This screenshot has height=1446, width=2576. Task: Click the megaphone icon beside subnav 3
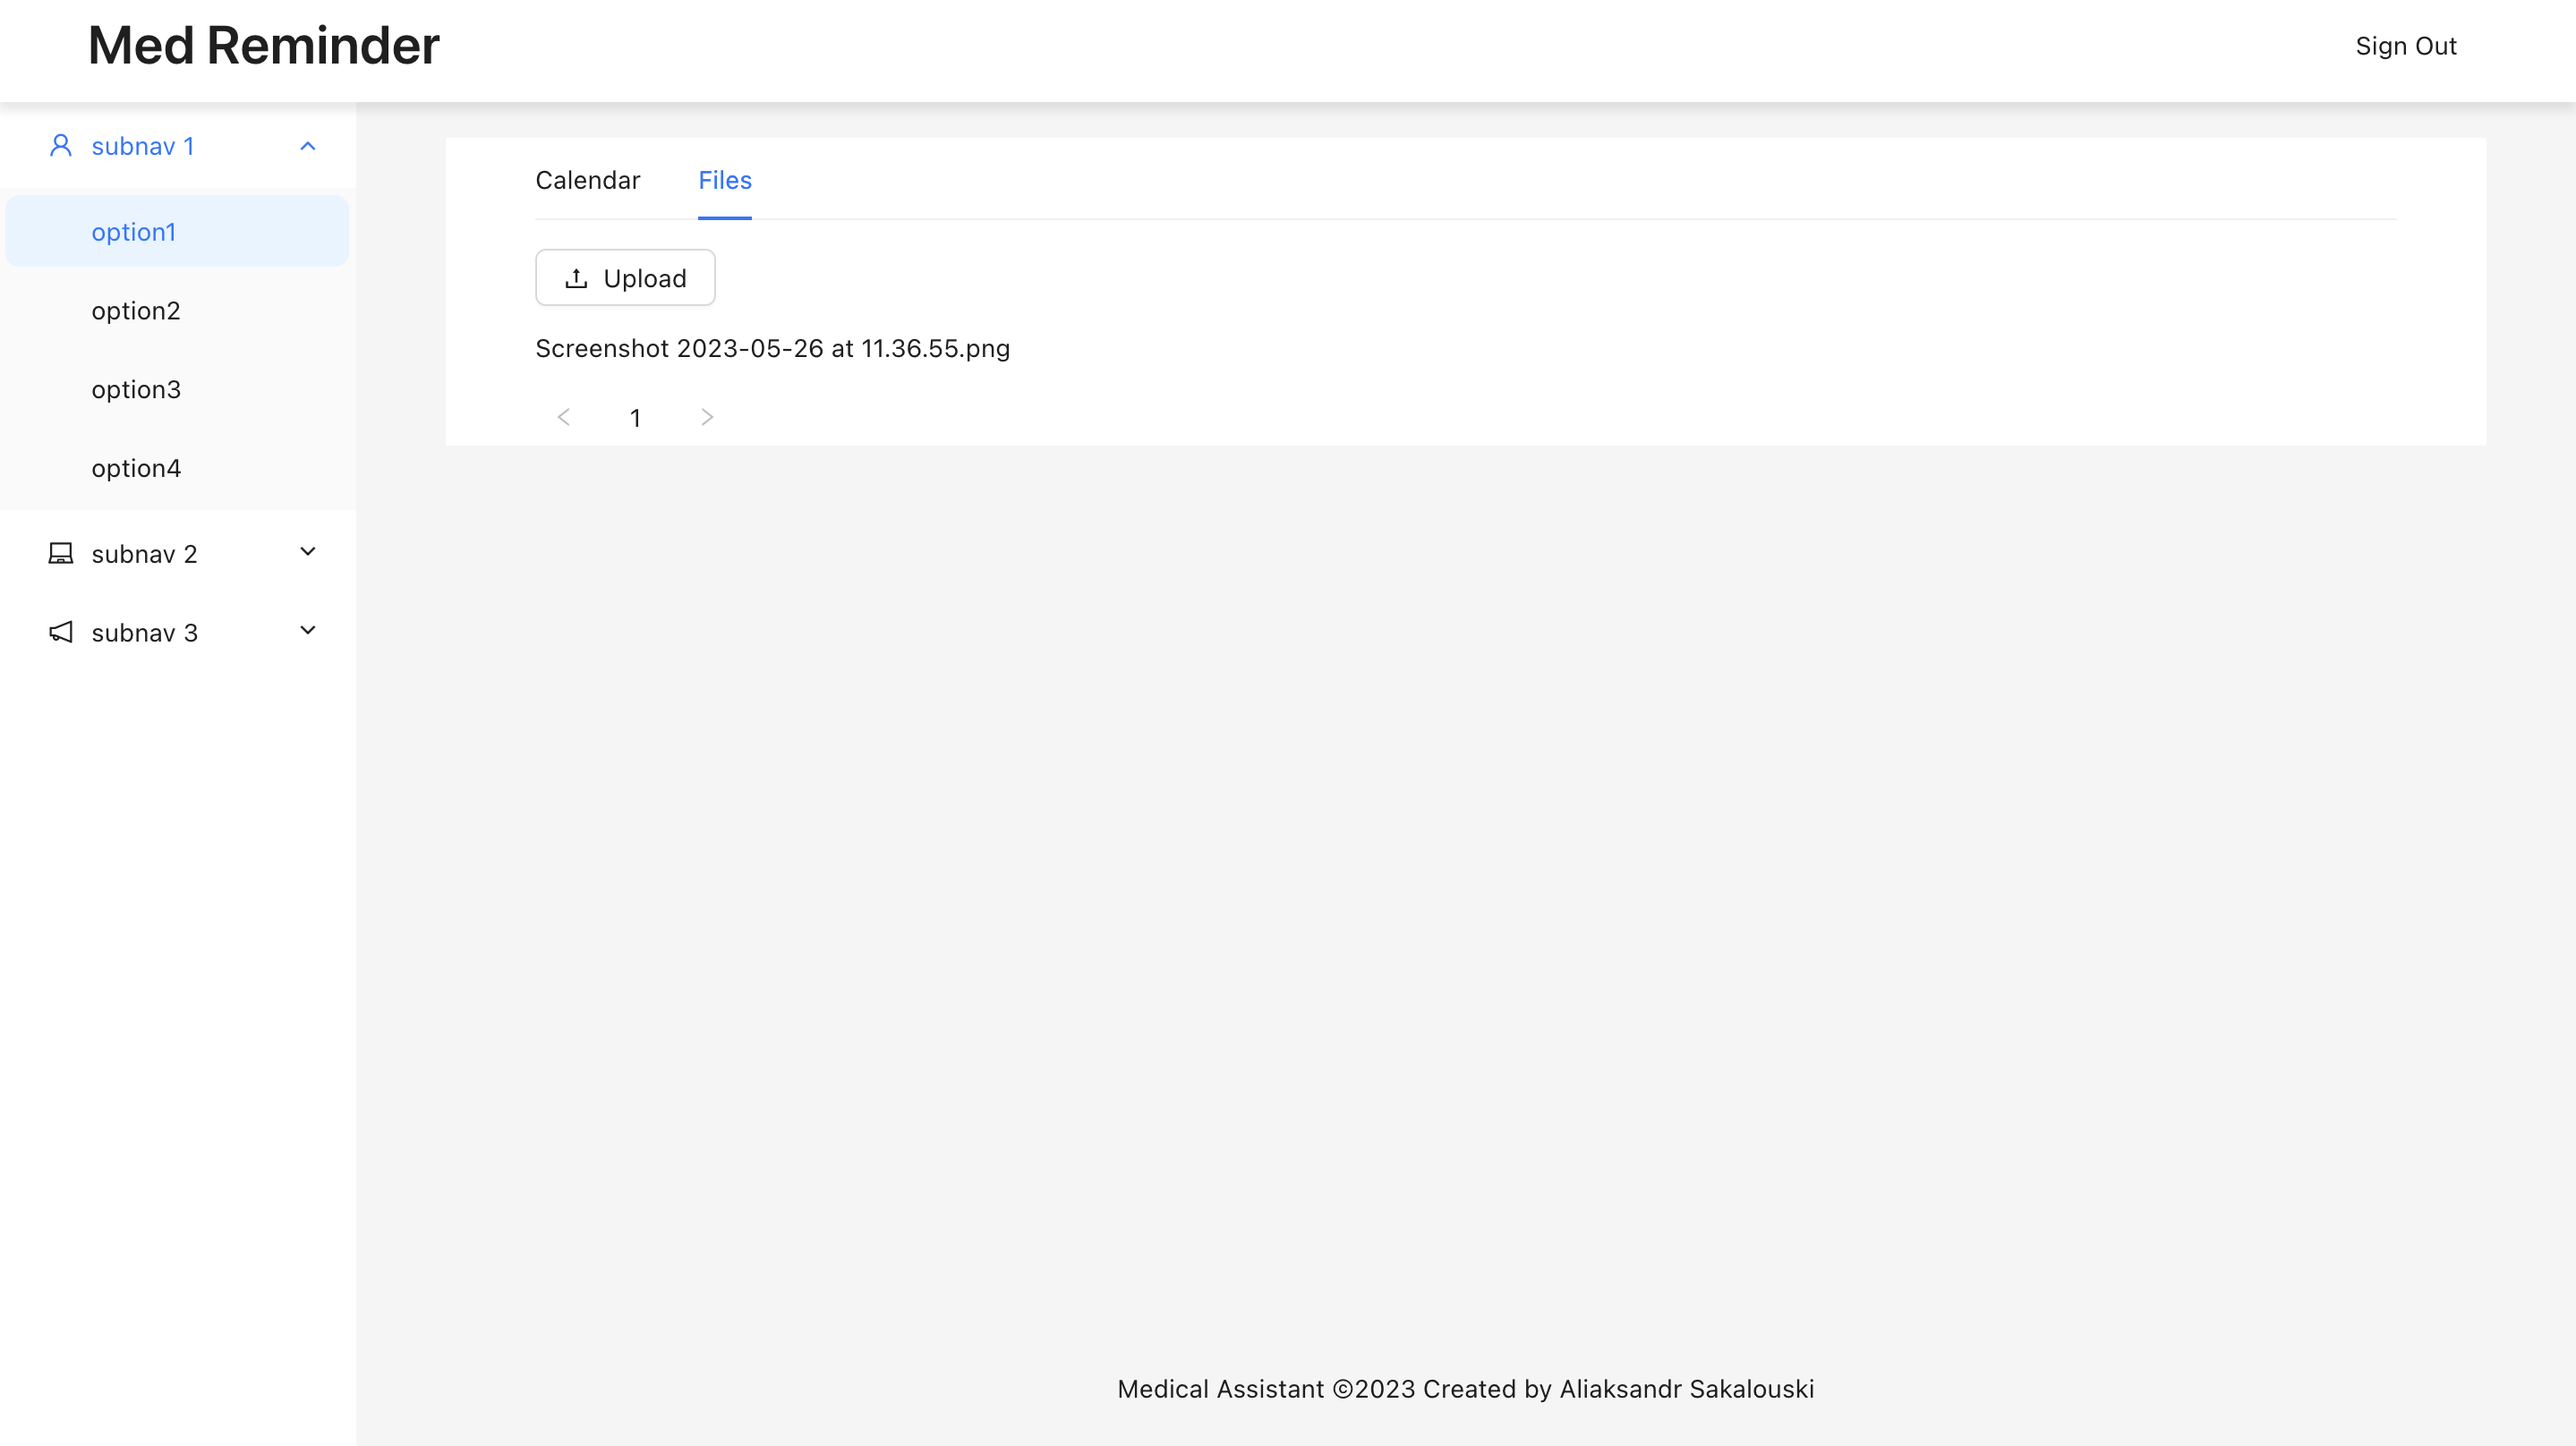click(x=61, y=632)
